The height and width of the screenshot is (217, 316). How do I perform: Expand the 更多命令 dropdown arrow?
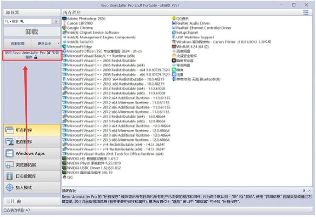(x=58, y=43)
